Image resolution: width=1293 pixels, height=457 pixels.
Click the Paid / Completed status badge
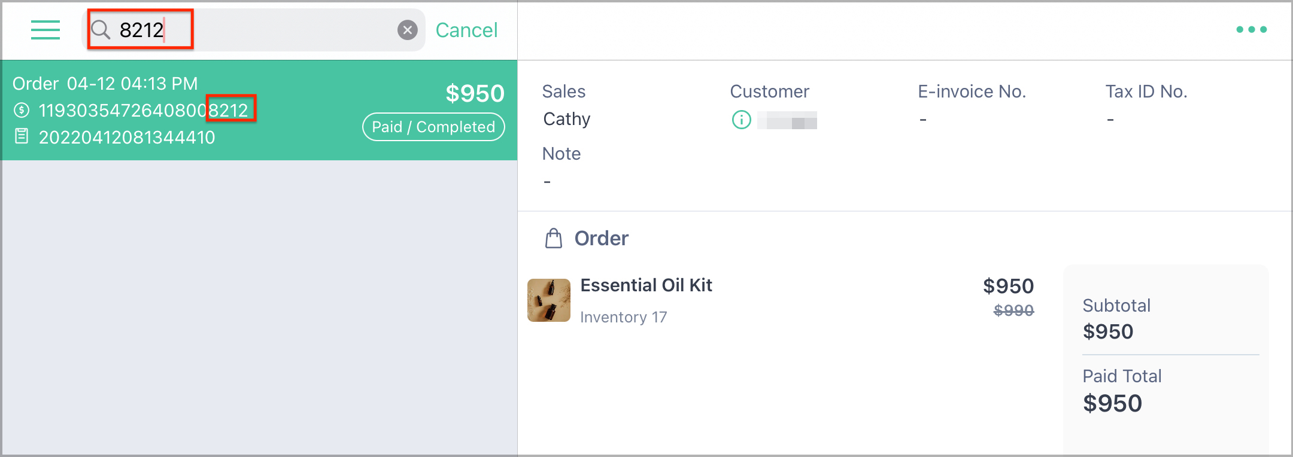coord(433,127)
